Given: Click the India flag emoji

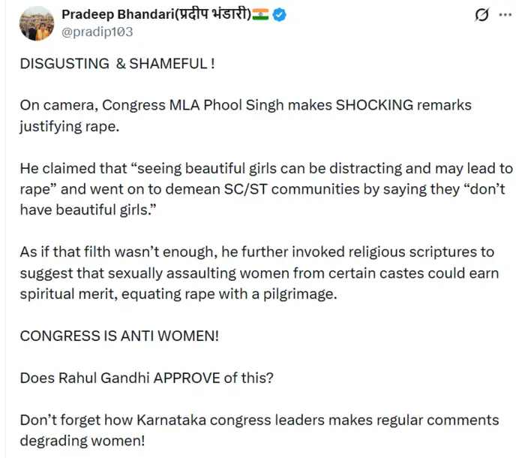Looking at the screenshot, I should pyautogui.click(x=260, y=15).
